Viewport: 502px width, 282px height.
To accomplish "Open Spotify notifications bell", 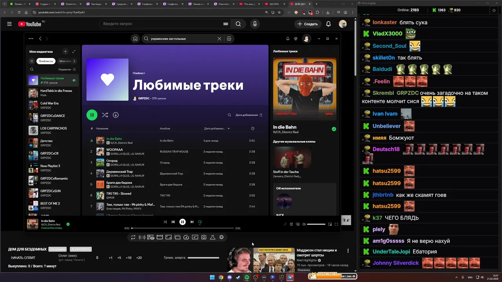I will pos(287,39).
